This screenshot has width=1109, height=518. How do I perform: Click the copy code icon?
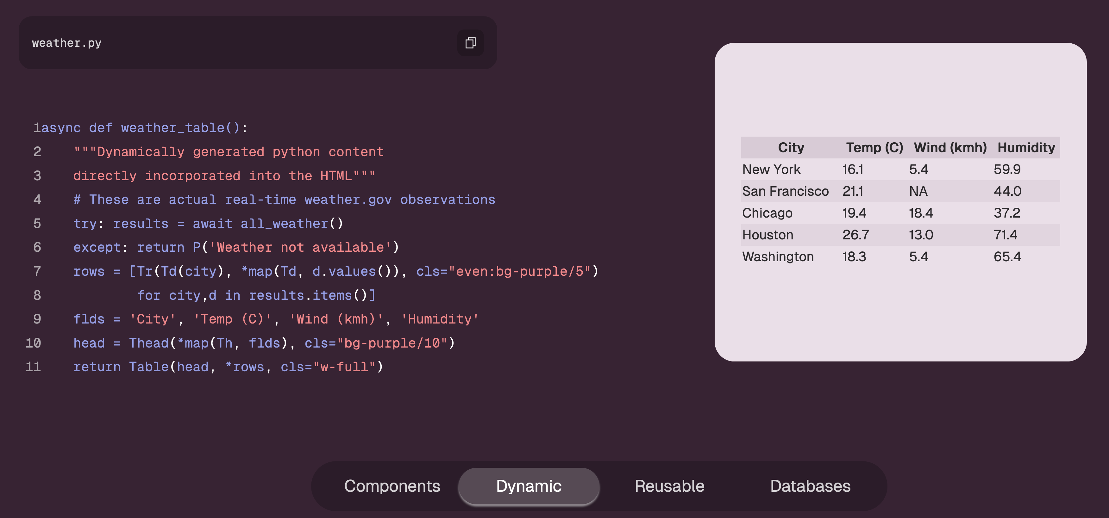[470, 43]
